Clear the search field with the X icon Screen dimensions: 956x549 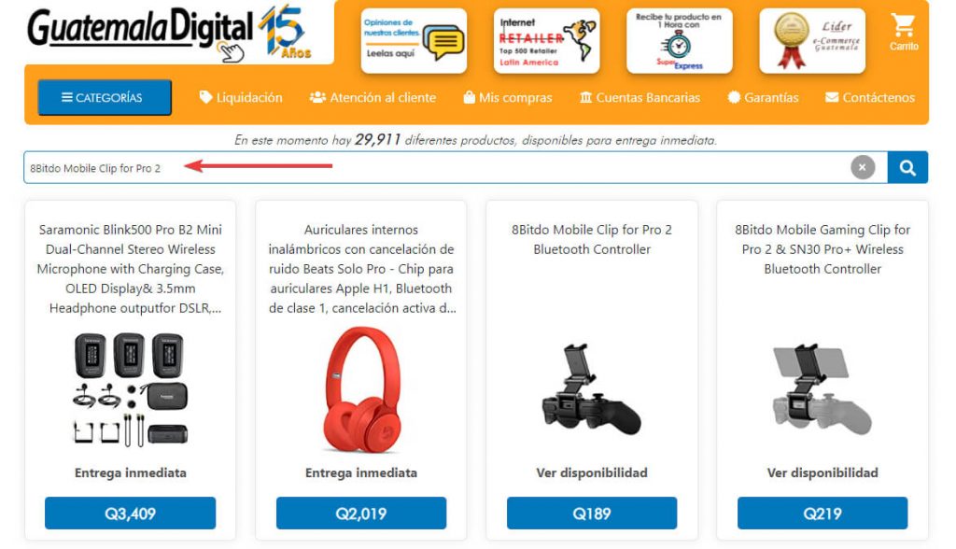(x=862, y=167)
